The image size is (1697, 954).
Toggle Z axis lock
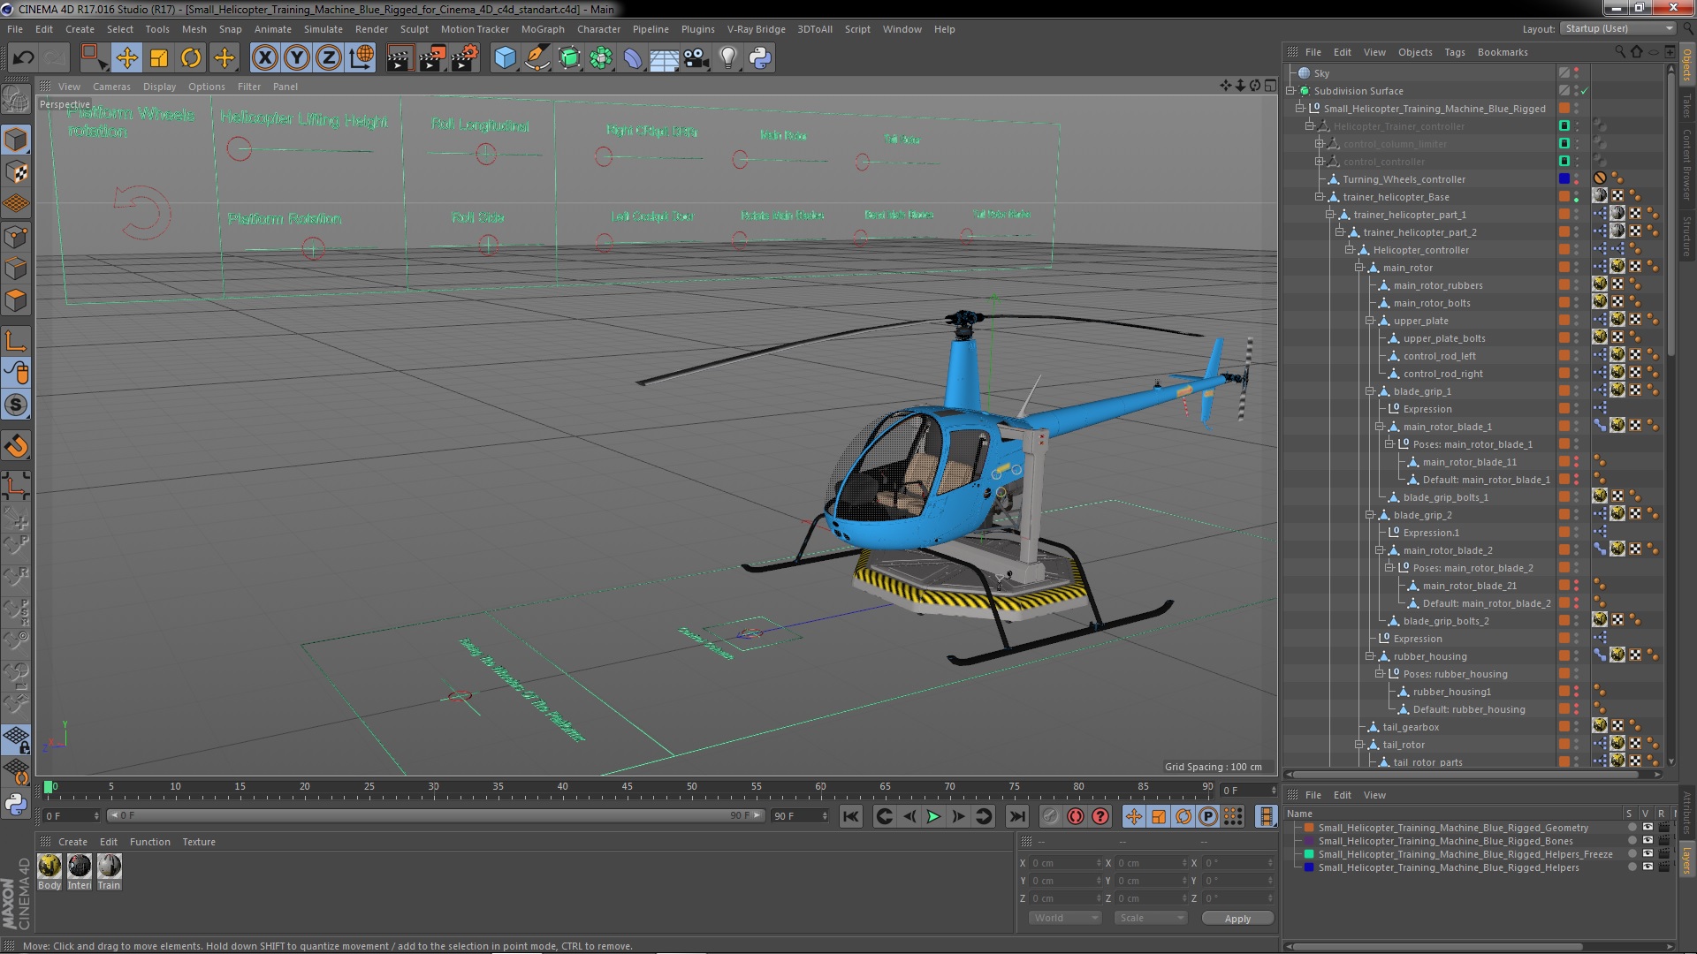click(x=329, y=58)
